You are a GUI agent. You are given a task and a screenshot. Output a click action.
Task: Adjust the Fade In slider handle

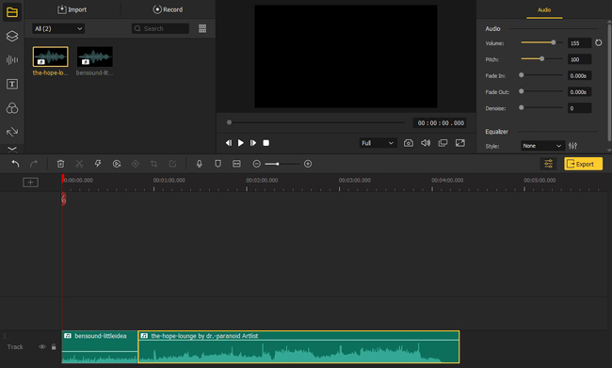(x=521, y=75)
